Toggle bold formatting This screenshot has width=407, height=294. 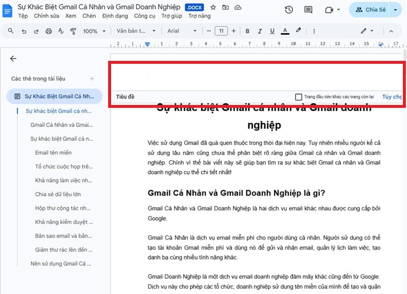tap(247, 31)
